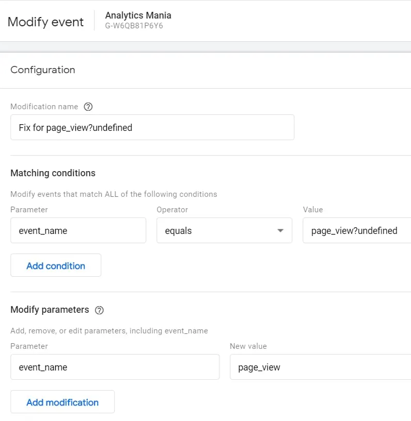Click the Operator column label
The width and height of the screenshot is (411, 421).
172,210
